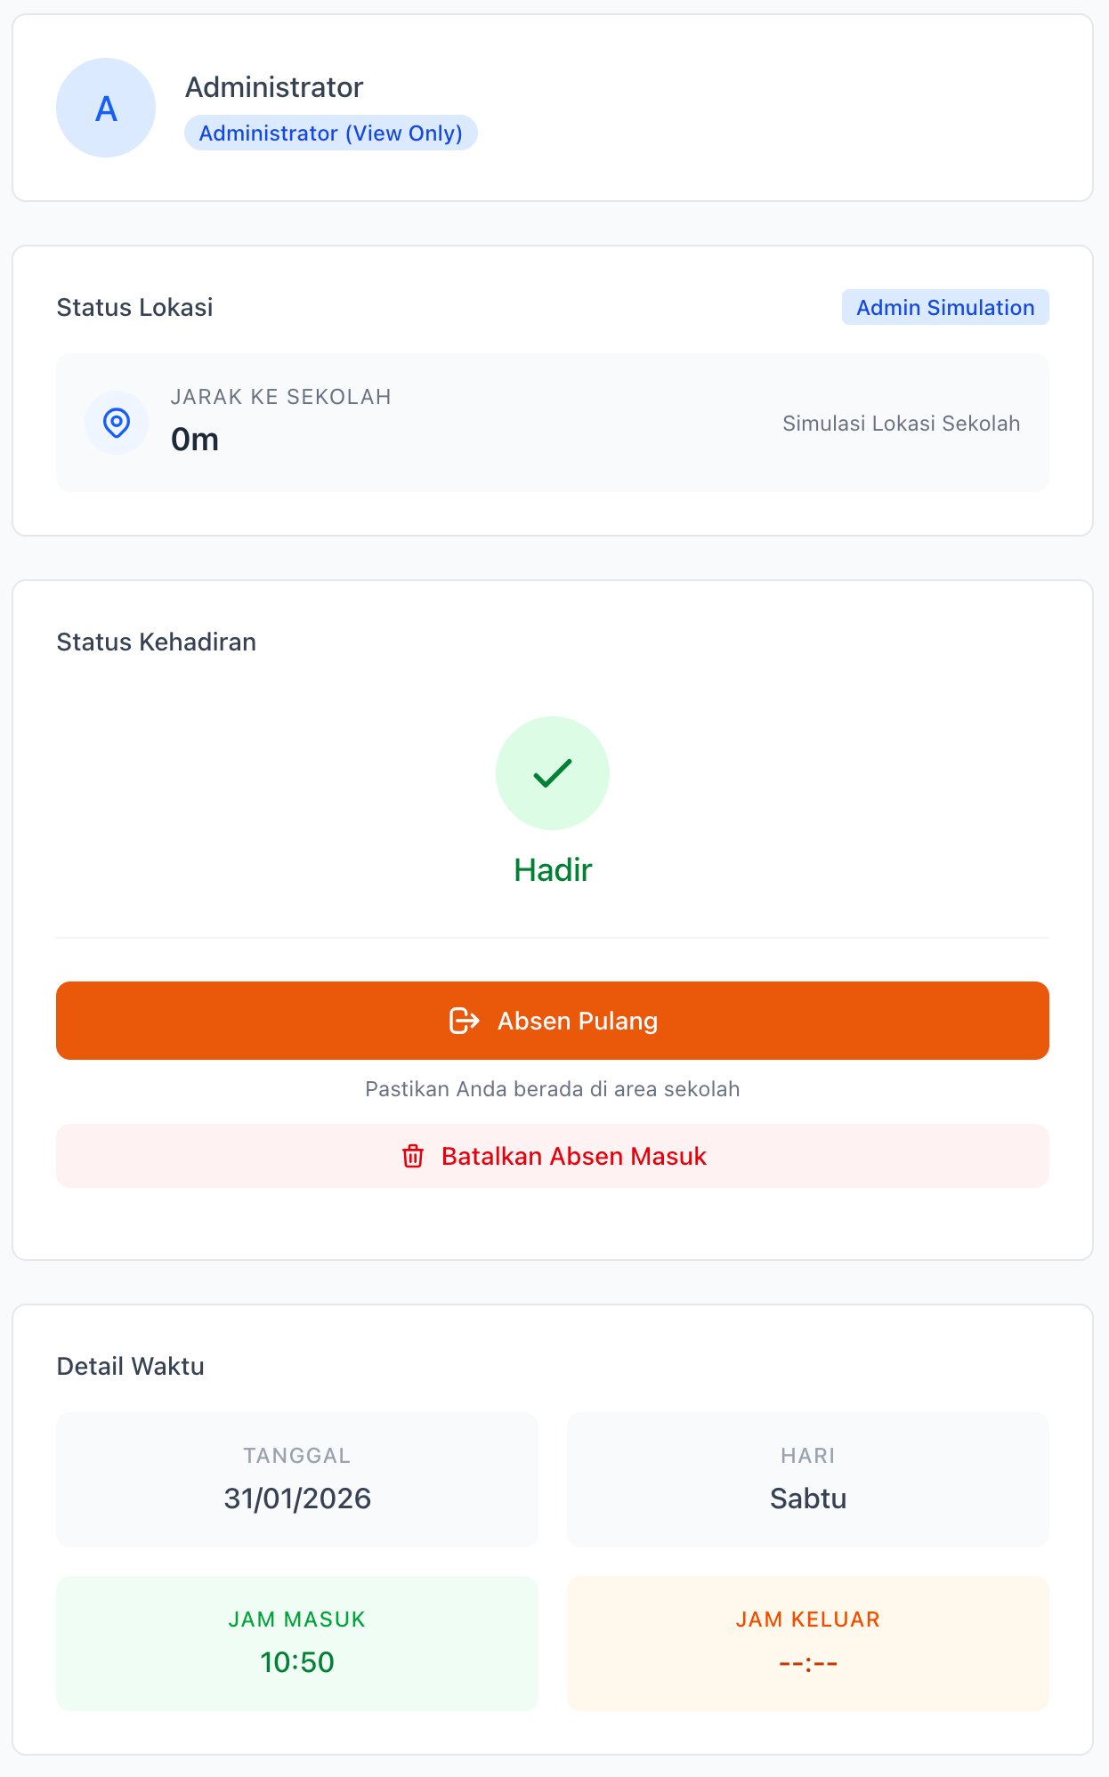Click the Administrator name text

(x=274, y=87)
